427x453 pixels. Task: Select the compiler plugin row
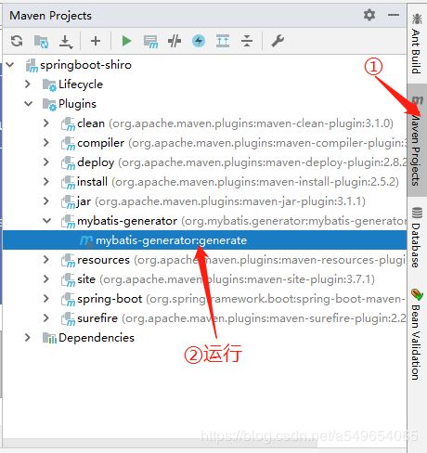pyautogui.click(x=205, y=143)
